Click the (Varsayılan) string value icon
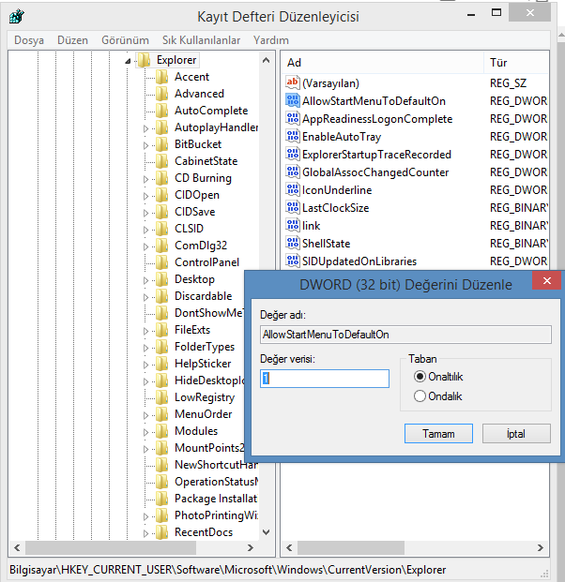This screenshot has height=582, width=565. [293, 82]
